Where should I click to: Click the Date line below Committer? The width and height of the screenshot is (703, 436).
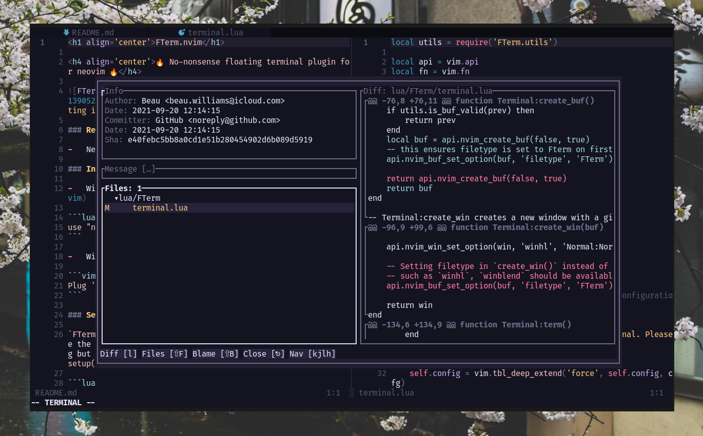[162, 130]
